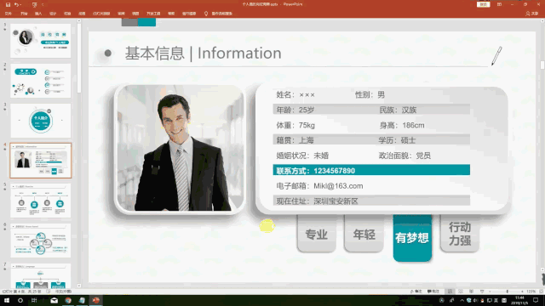Viewport: 545px width, 306px height.
Task: Select slide 7 thumbnail at panel bottom
Action: 41,275
